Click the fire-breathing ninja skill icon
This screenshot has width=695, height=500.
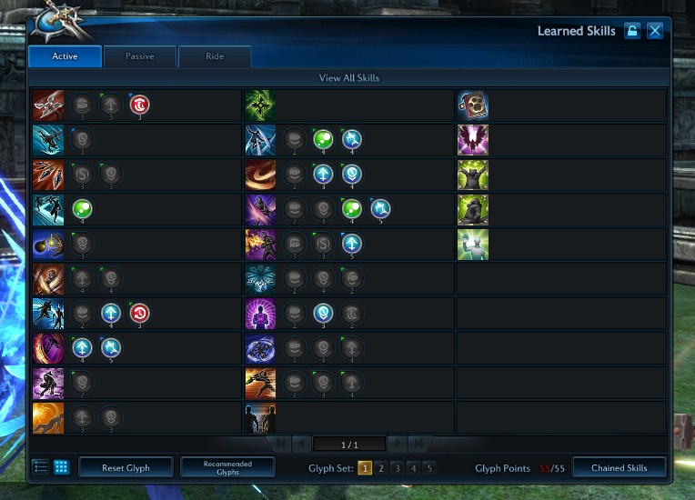pyautogui.click(x=260, y=245)
